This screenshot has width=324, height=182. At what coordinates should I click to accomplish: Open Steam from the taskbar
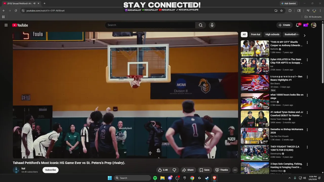pyautogui.click(x=207, y=178)
